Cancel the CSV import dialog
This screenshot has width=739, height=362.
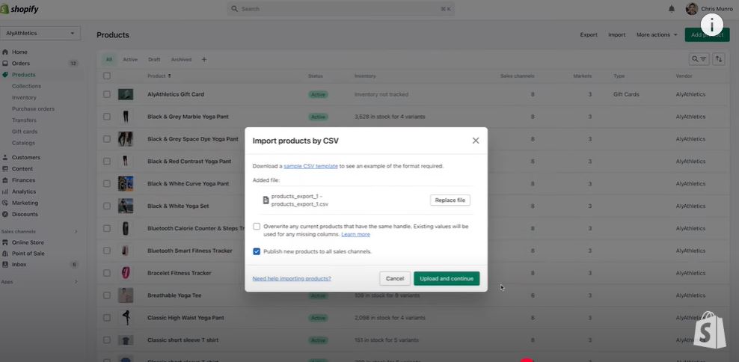tap(394, 278)
